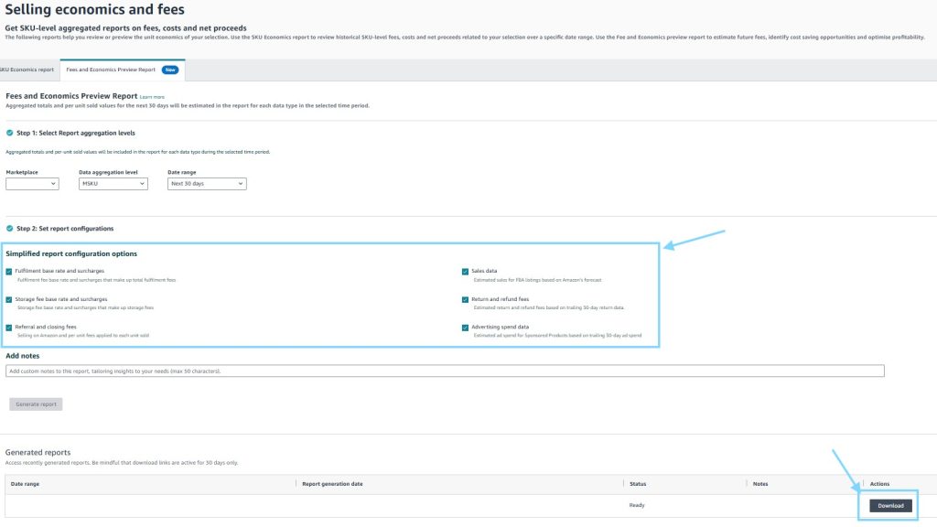
Task: Click the Report generation date column header
Action: (332, 483)
